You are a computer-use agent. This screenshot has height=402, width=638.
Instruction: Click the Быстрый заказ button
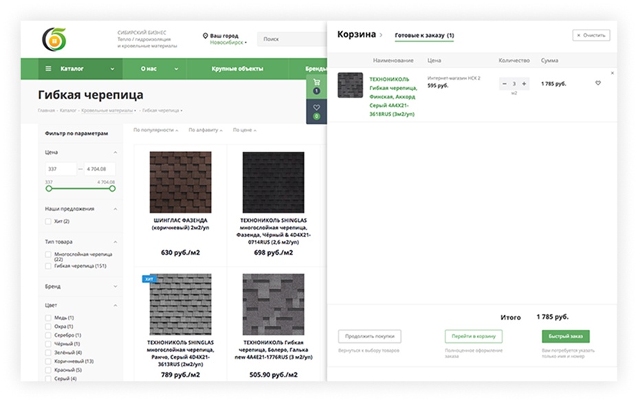(566, 337)
